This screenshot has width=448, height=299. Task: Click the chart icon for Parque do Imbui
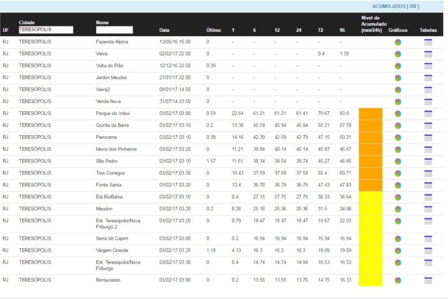(x=398, y=114)
